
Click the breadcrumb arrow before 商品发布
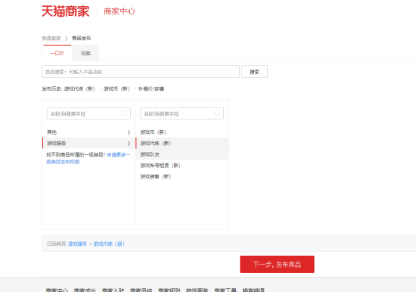pyautogui.click(x=67, y=39)
